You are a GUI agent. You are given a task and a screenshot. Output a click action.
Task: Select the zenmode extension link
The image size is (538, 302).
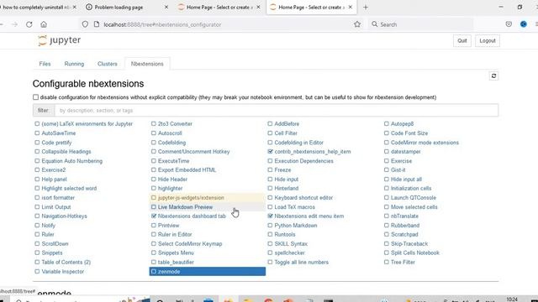tap(169, 272)
